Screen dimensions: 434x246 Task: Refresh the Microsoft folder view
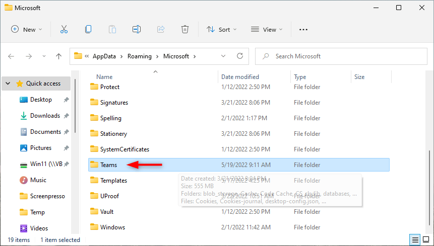pos(240,56)
